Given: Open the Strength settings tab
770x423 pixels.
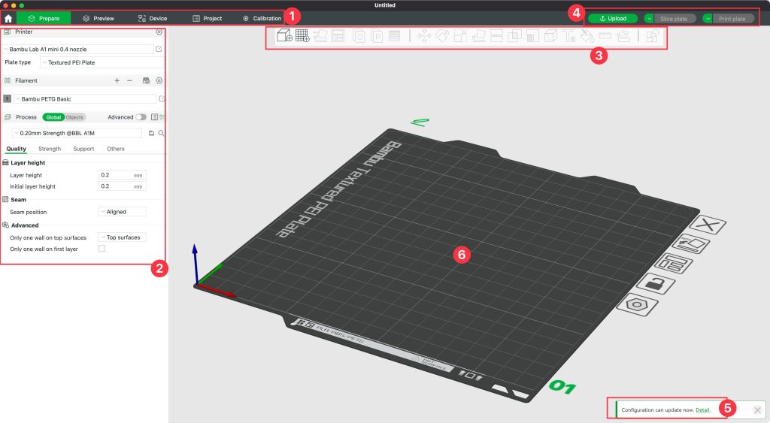Looking at the screenshot, I should [50, 149].
